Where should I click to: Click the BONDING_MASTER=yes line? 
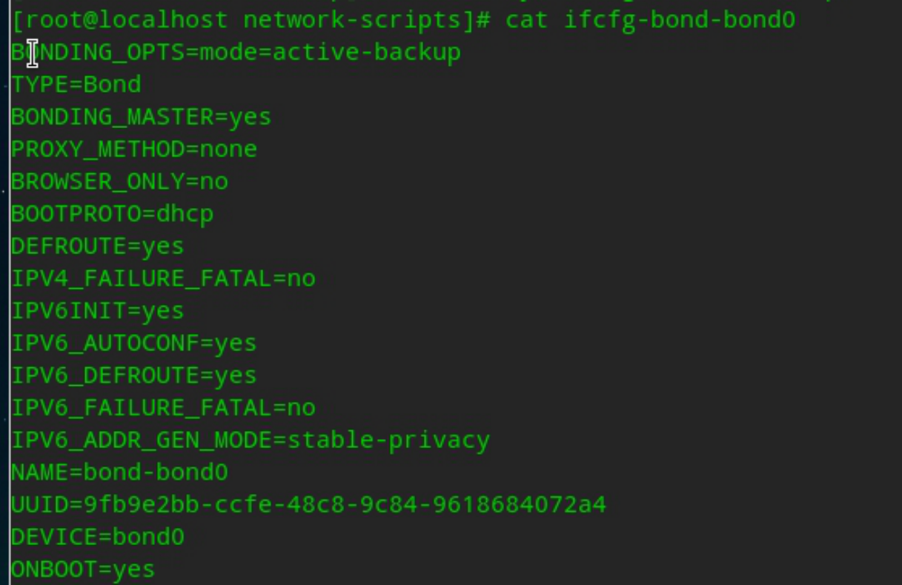[x=141, y=117]
